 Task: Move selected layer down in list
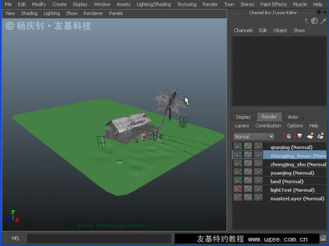coord(299,136)
